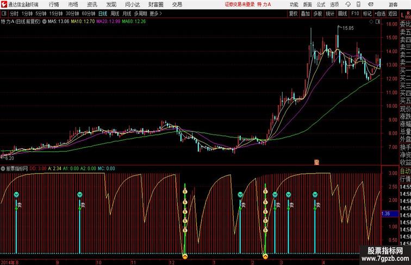Viewport: 411px width, 265px height.
Task: Click the customer service headset icon
Action: 348,4
